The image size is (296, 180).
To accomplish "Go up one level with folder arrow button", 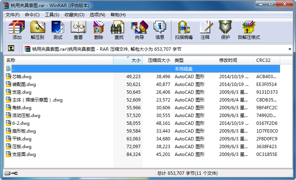I will click(11, 49).
